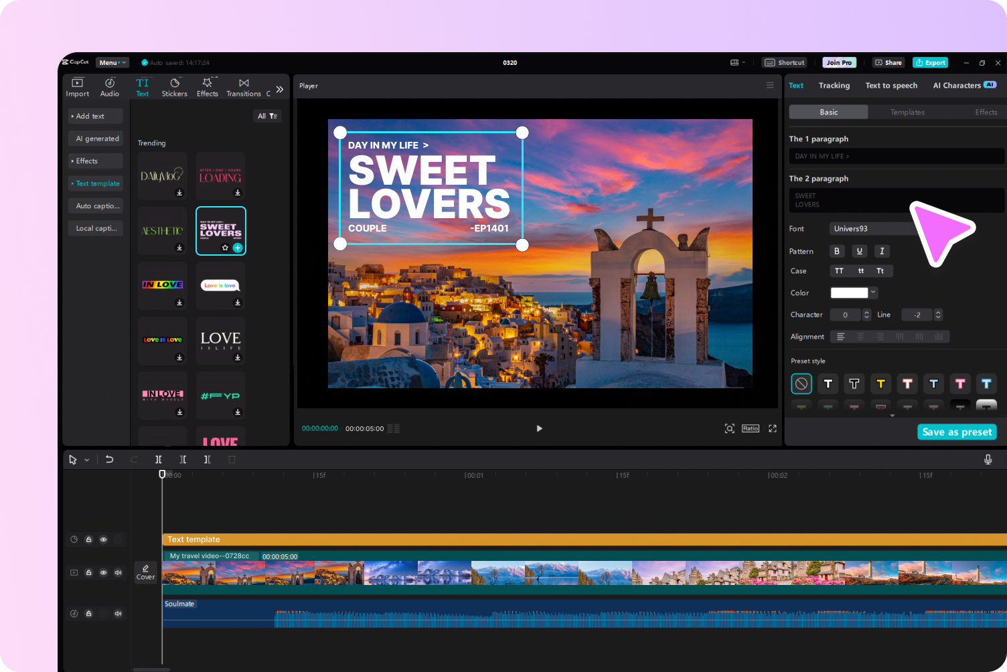Click the Import media icon
The image size is (1007, 672).
(77, 86)
